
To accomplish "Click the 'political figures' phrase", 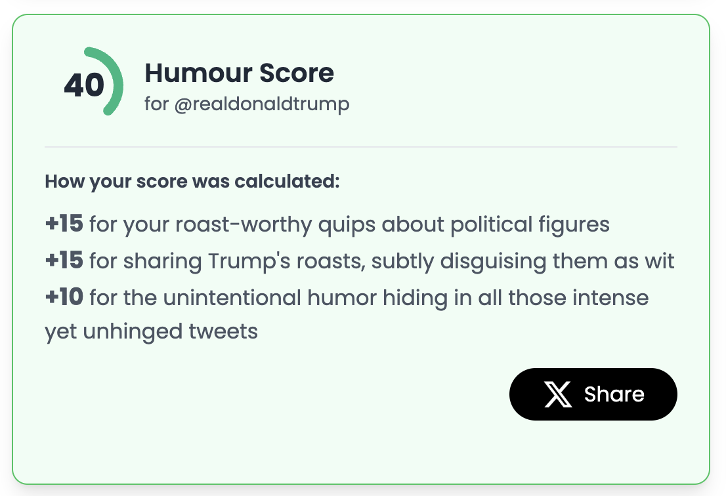I will pyautogui.click(x=530, y=224).
